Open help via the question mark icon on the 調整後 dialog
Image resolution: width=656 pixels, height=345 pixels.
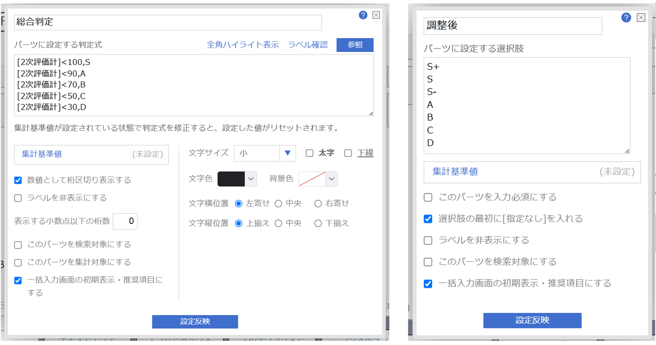coord(627,17)
